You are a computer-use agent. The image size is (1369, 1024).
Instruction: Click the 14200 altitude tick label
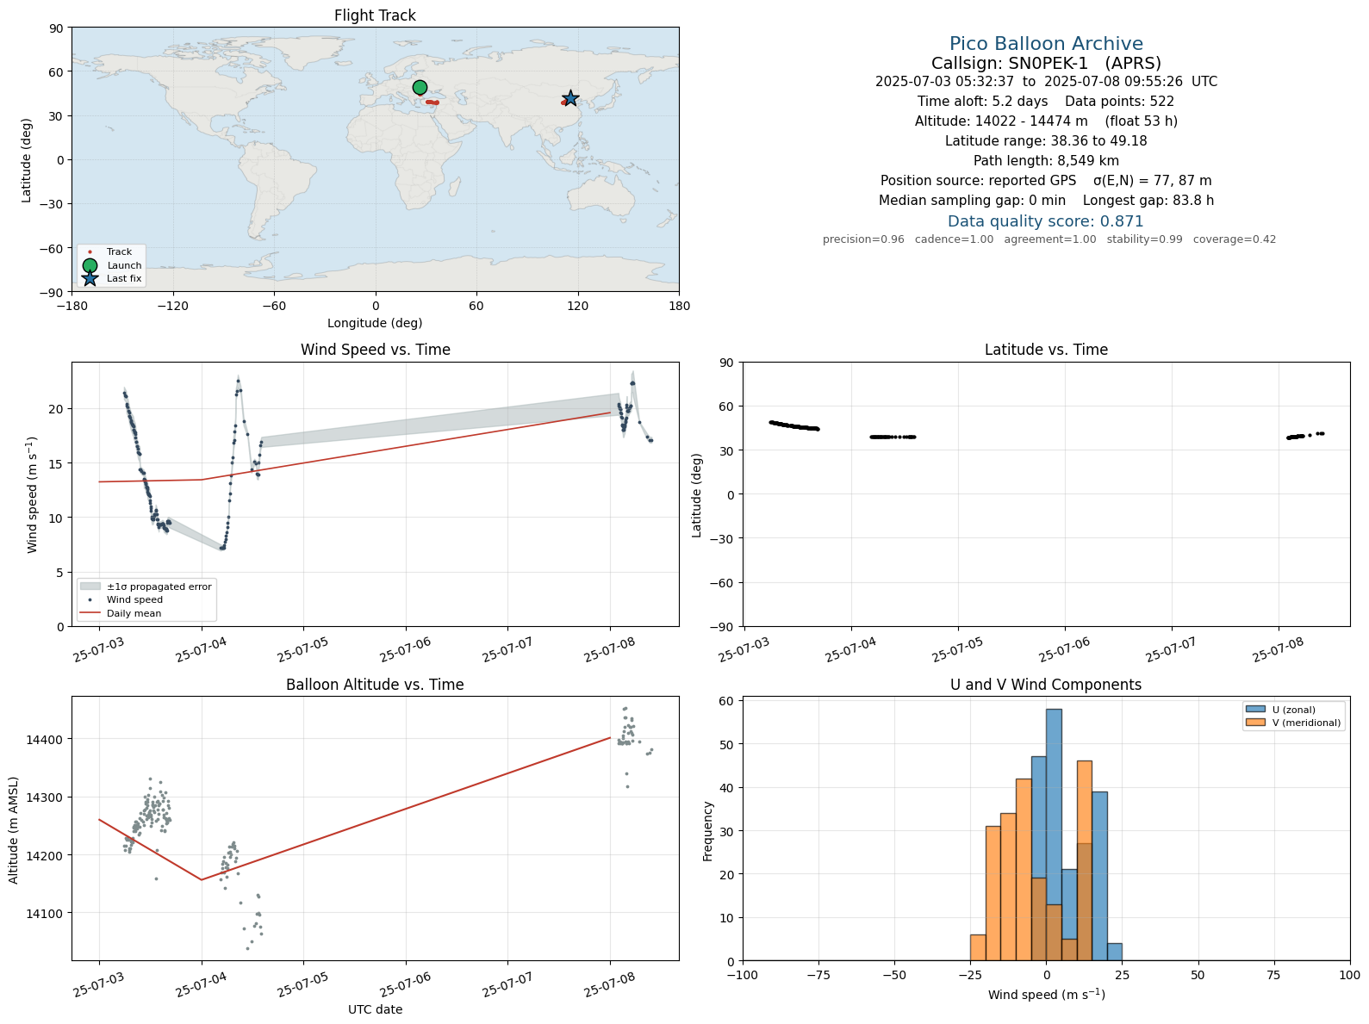[x=45, y=855]
